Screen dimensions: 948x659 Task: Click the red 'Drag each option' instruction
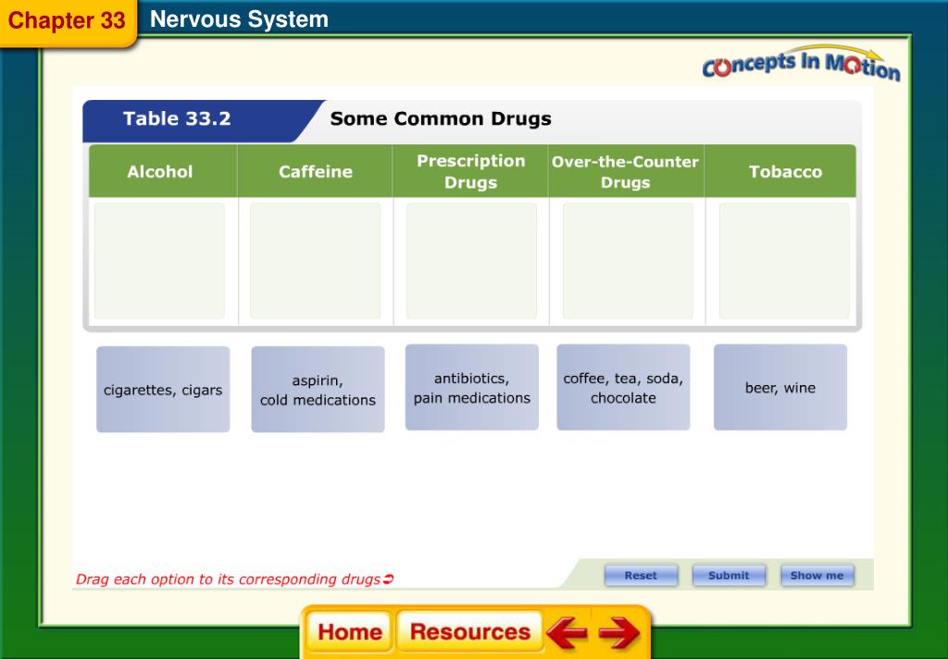coord(234,579)
